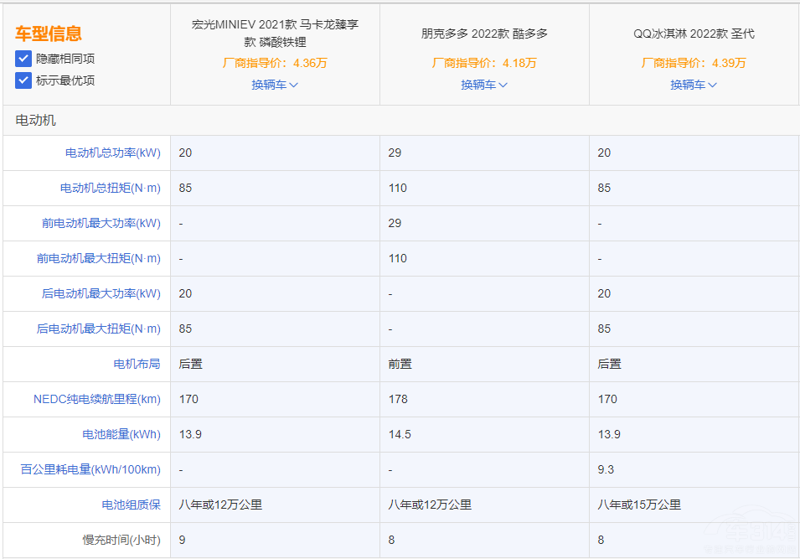Click 宏光MINIEV slow charge value 9
This screenshot has width=800, height=559.
coord(182,540)
